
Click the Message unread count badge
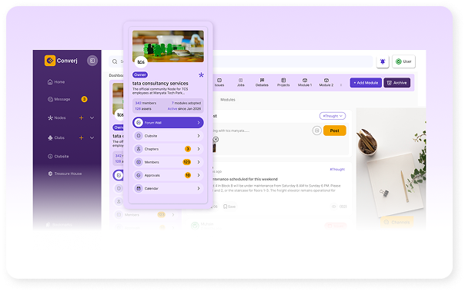click(84, 99)
